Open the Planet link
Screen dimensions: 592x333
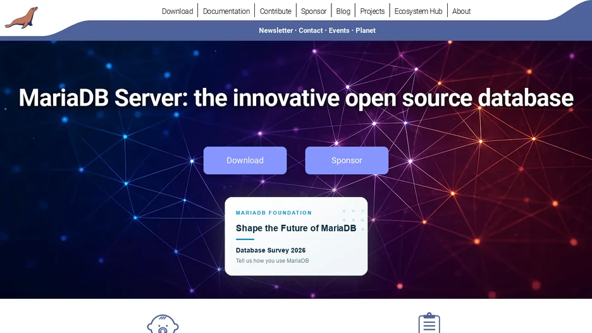click(366, 30)
